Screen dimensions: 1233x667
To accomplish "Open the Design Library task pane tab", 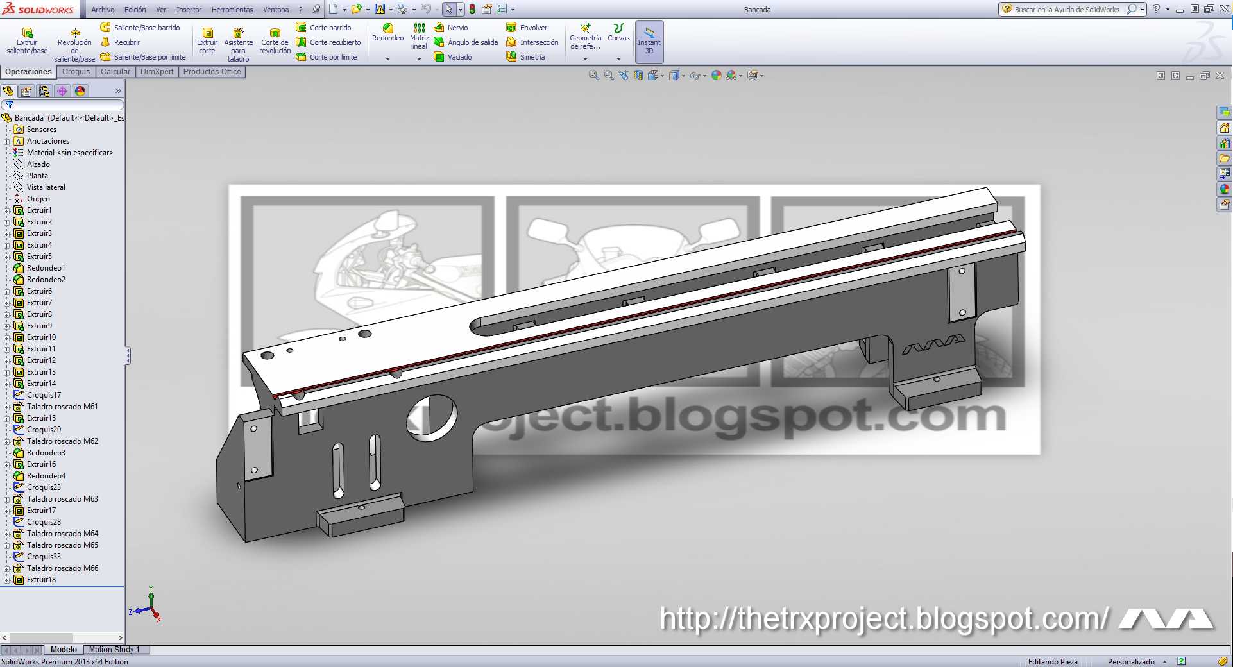I will tap(1225, 143).
